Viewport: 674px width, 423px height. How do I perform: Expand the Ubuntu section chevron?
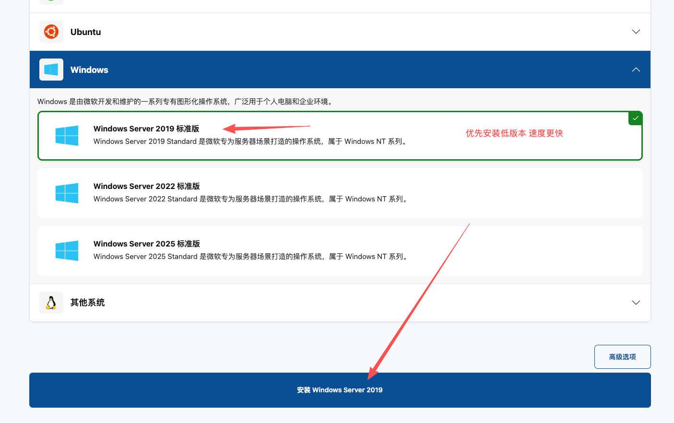point(636,32)
